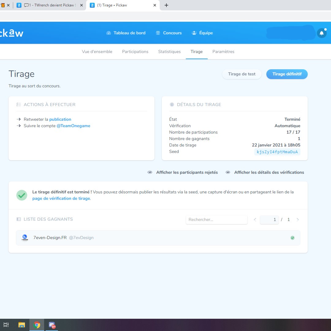
Task: Click the Automatique verification value
Action: 287,126
